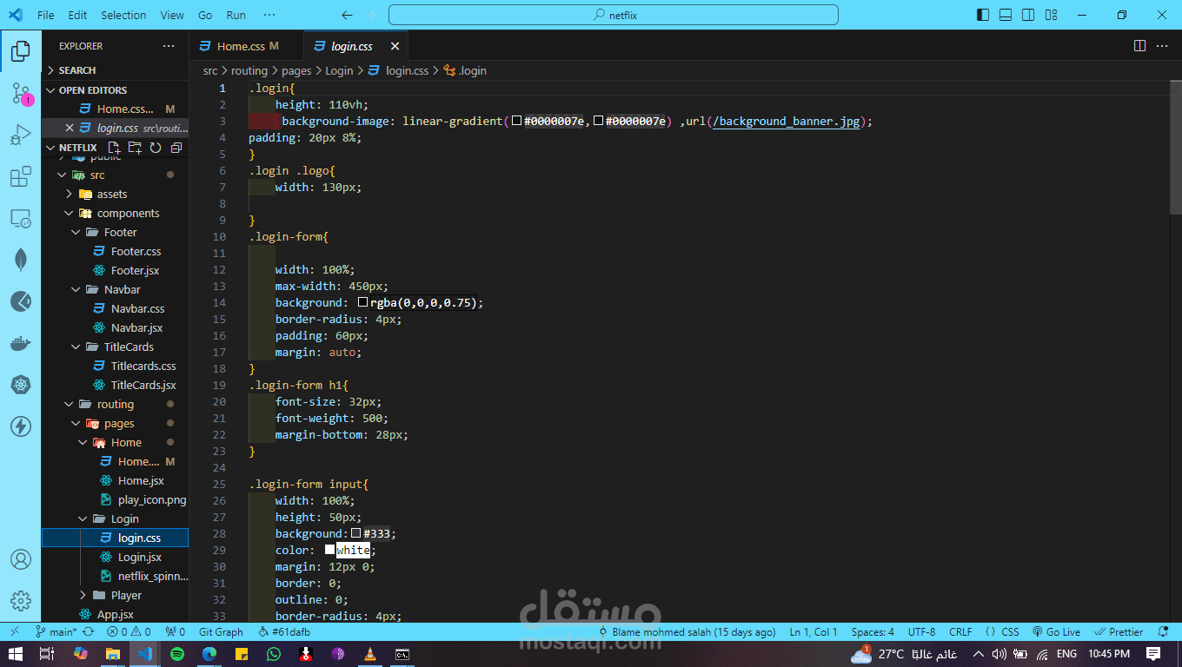1182x667 pixels.
Task: Open #333 color swatch on line 28
Action: pos(356,533)
